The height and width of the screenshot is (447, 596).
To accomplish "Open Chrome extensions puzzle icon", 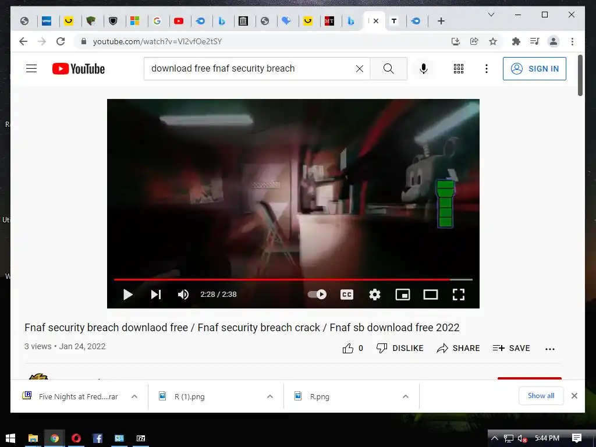I will click(516, 41).
